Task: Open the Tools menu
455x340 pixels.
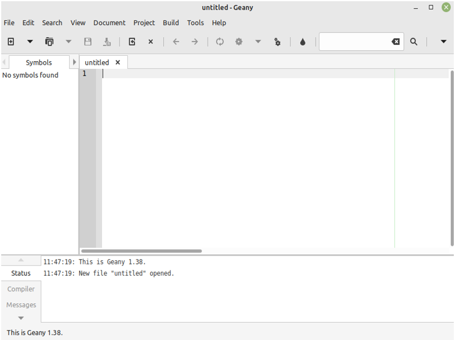Action: 195,23
